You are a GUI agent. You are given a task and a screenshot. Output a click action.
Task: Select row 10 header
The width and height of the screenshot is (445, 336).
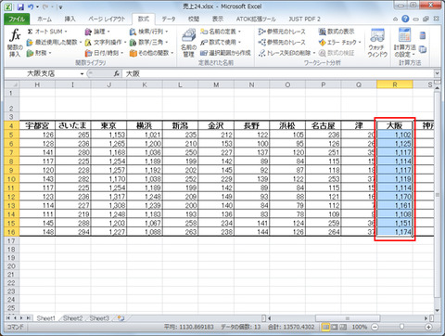coord(11,179)
